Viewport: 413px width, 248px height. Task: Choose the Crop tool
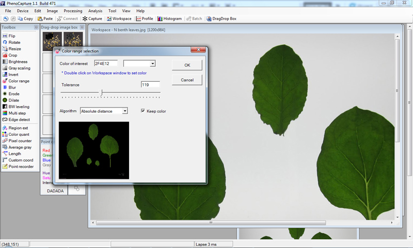(12, 55)
